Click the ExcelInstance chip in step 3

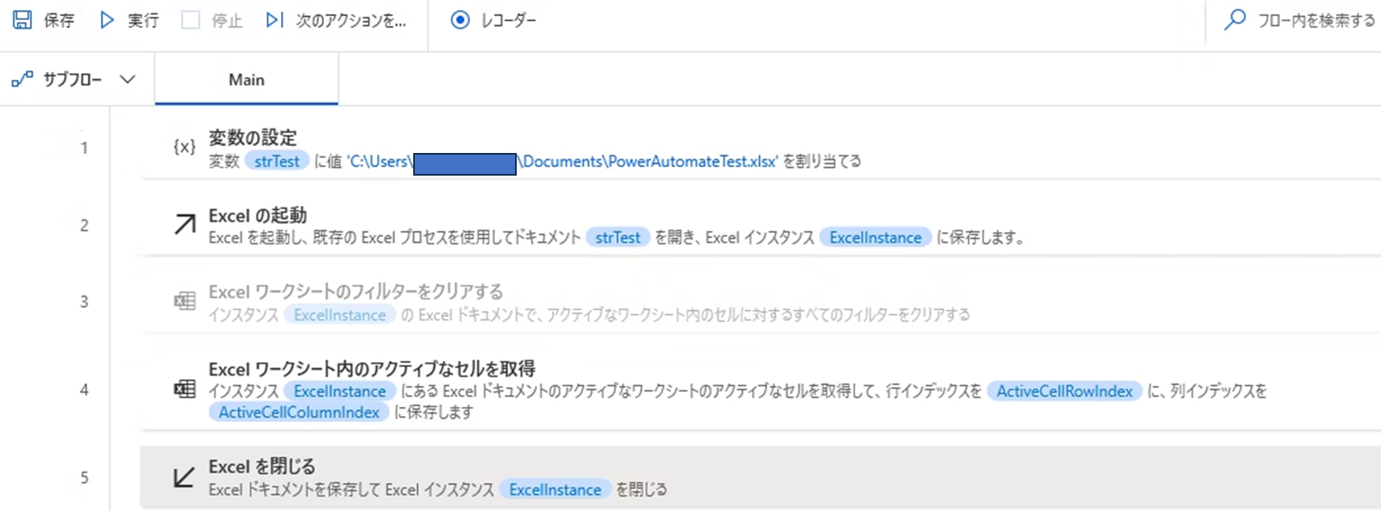(339, 315)
